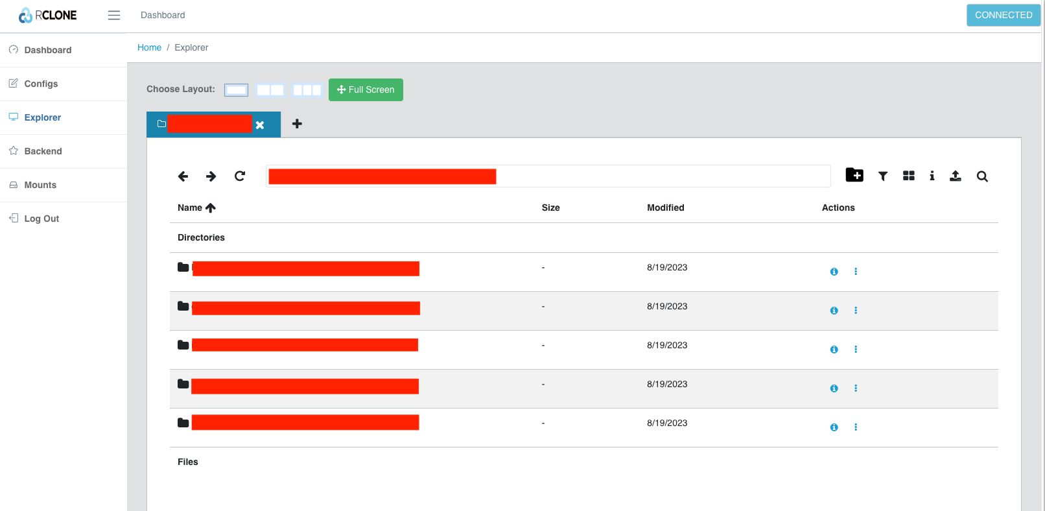
Task: Open the Configs sidebar item
Action: [41, 84]
